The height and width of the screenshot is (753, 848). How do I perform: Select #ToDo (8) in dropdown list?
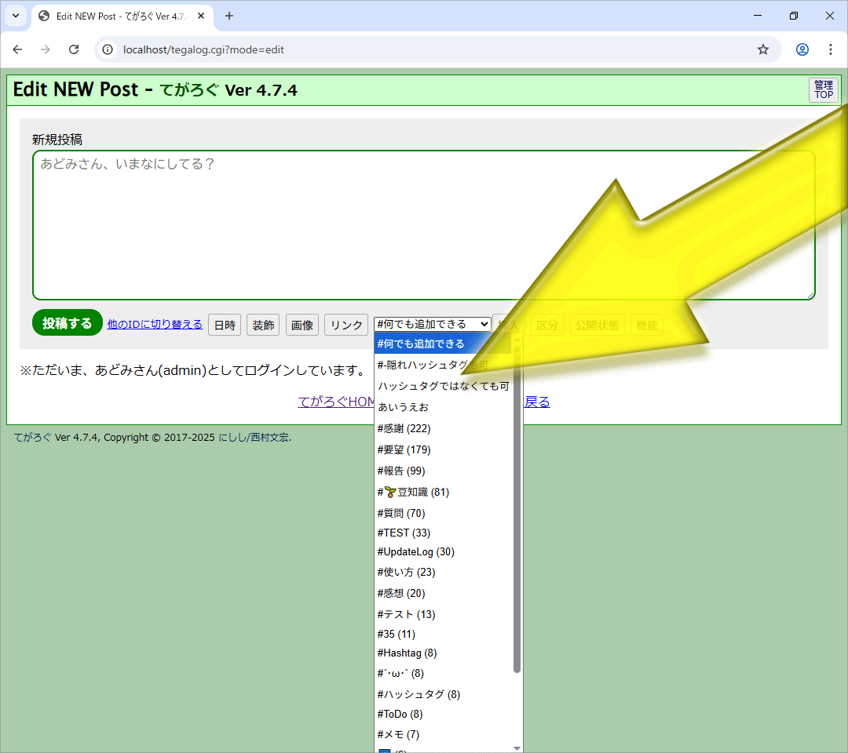400,714
